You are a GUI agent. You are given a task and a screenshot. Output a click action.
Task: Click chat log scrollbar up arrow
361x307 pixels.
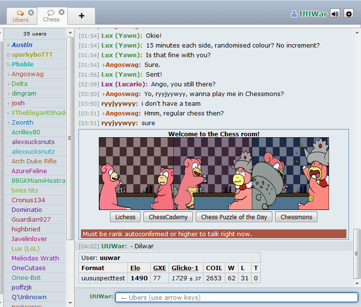click(x=357, y=32)
